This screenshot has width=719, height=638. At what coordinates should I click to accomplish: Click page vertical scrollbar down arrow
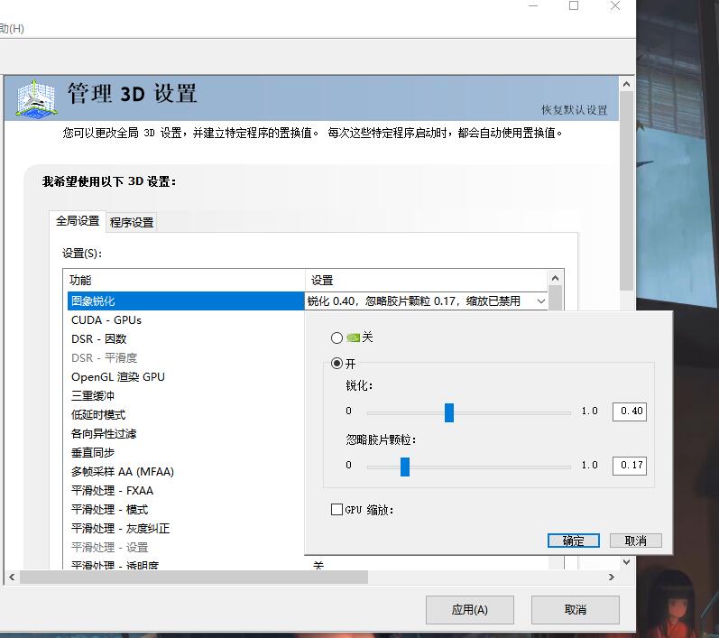[626, 562]
